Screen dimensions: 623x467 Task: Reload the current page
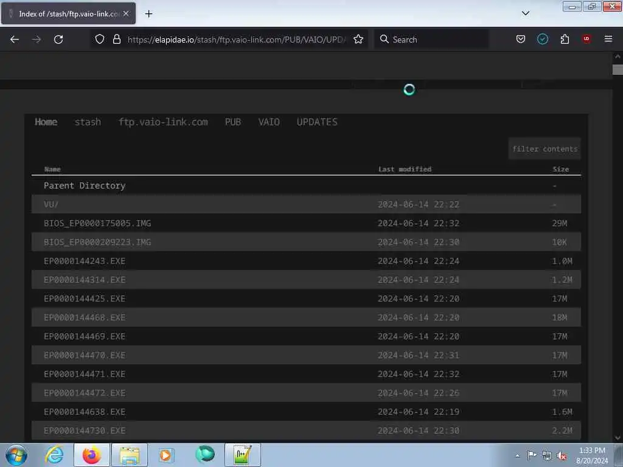coord(58,40)
